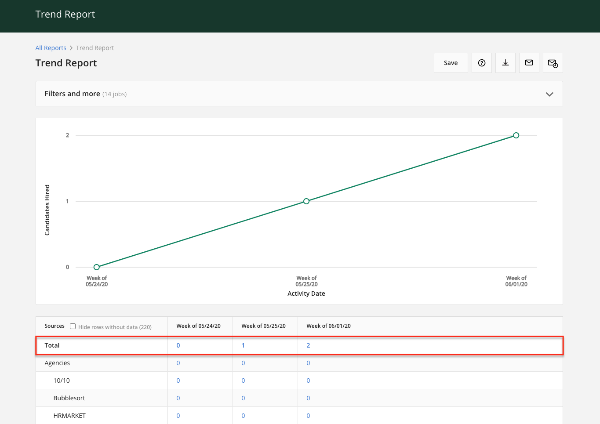Open 10/10 value for Week of 06/01/20

pos(308,381)
